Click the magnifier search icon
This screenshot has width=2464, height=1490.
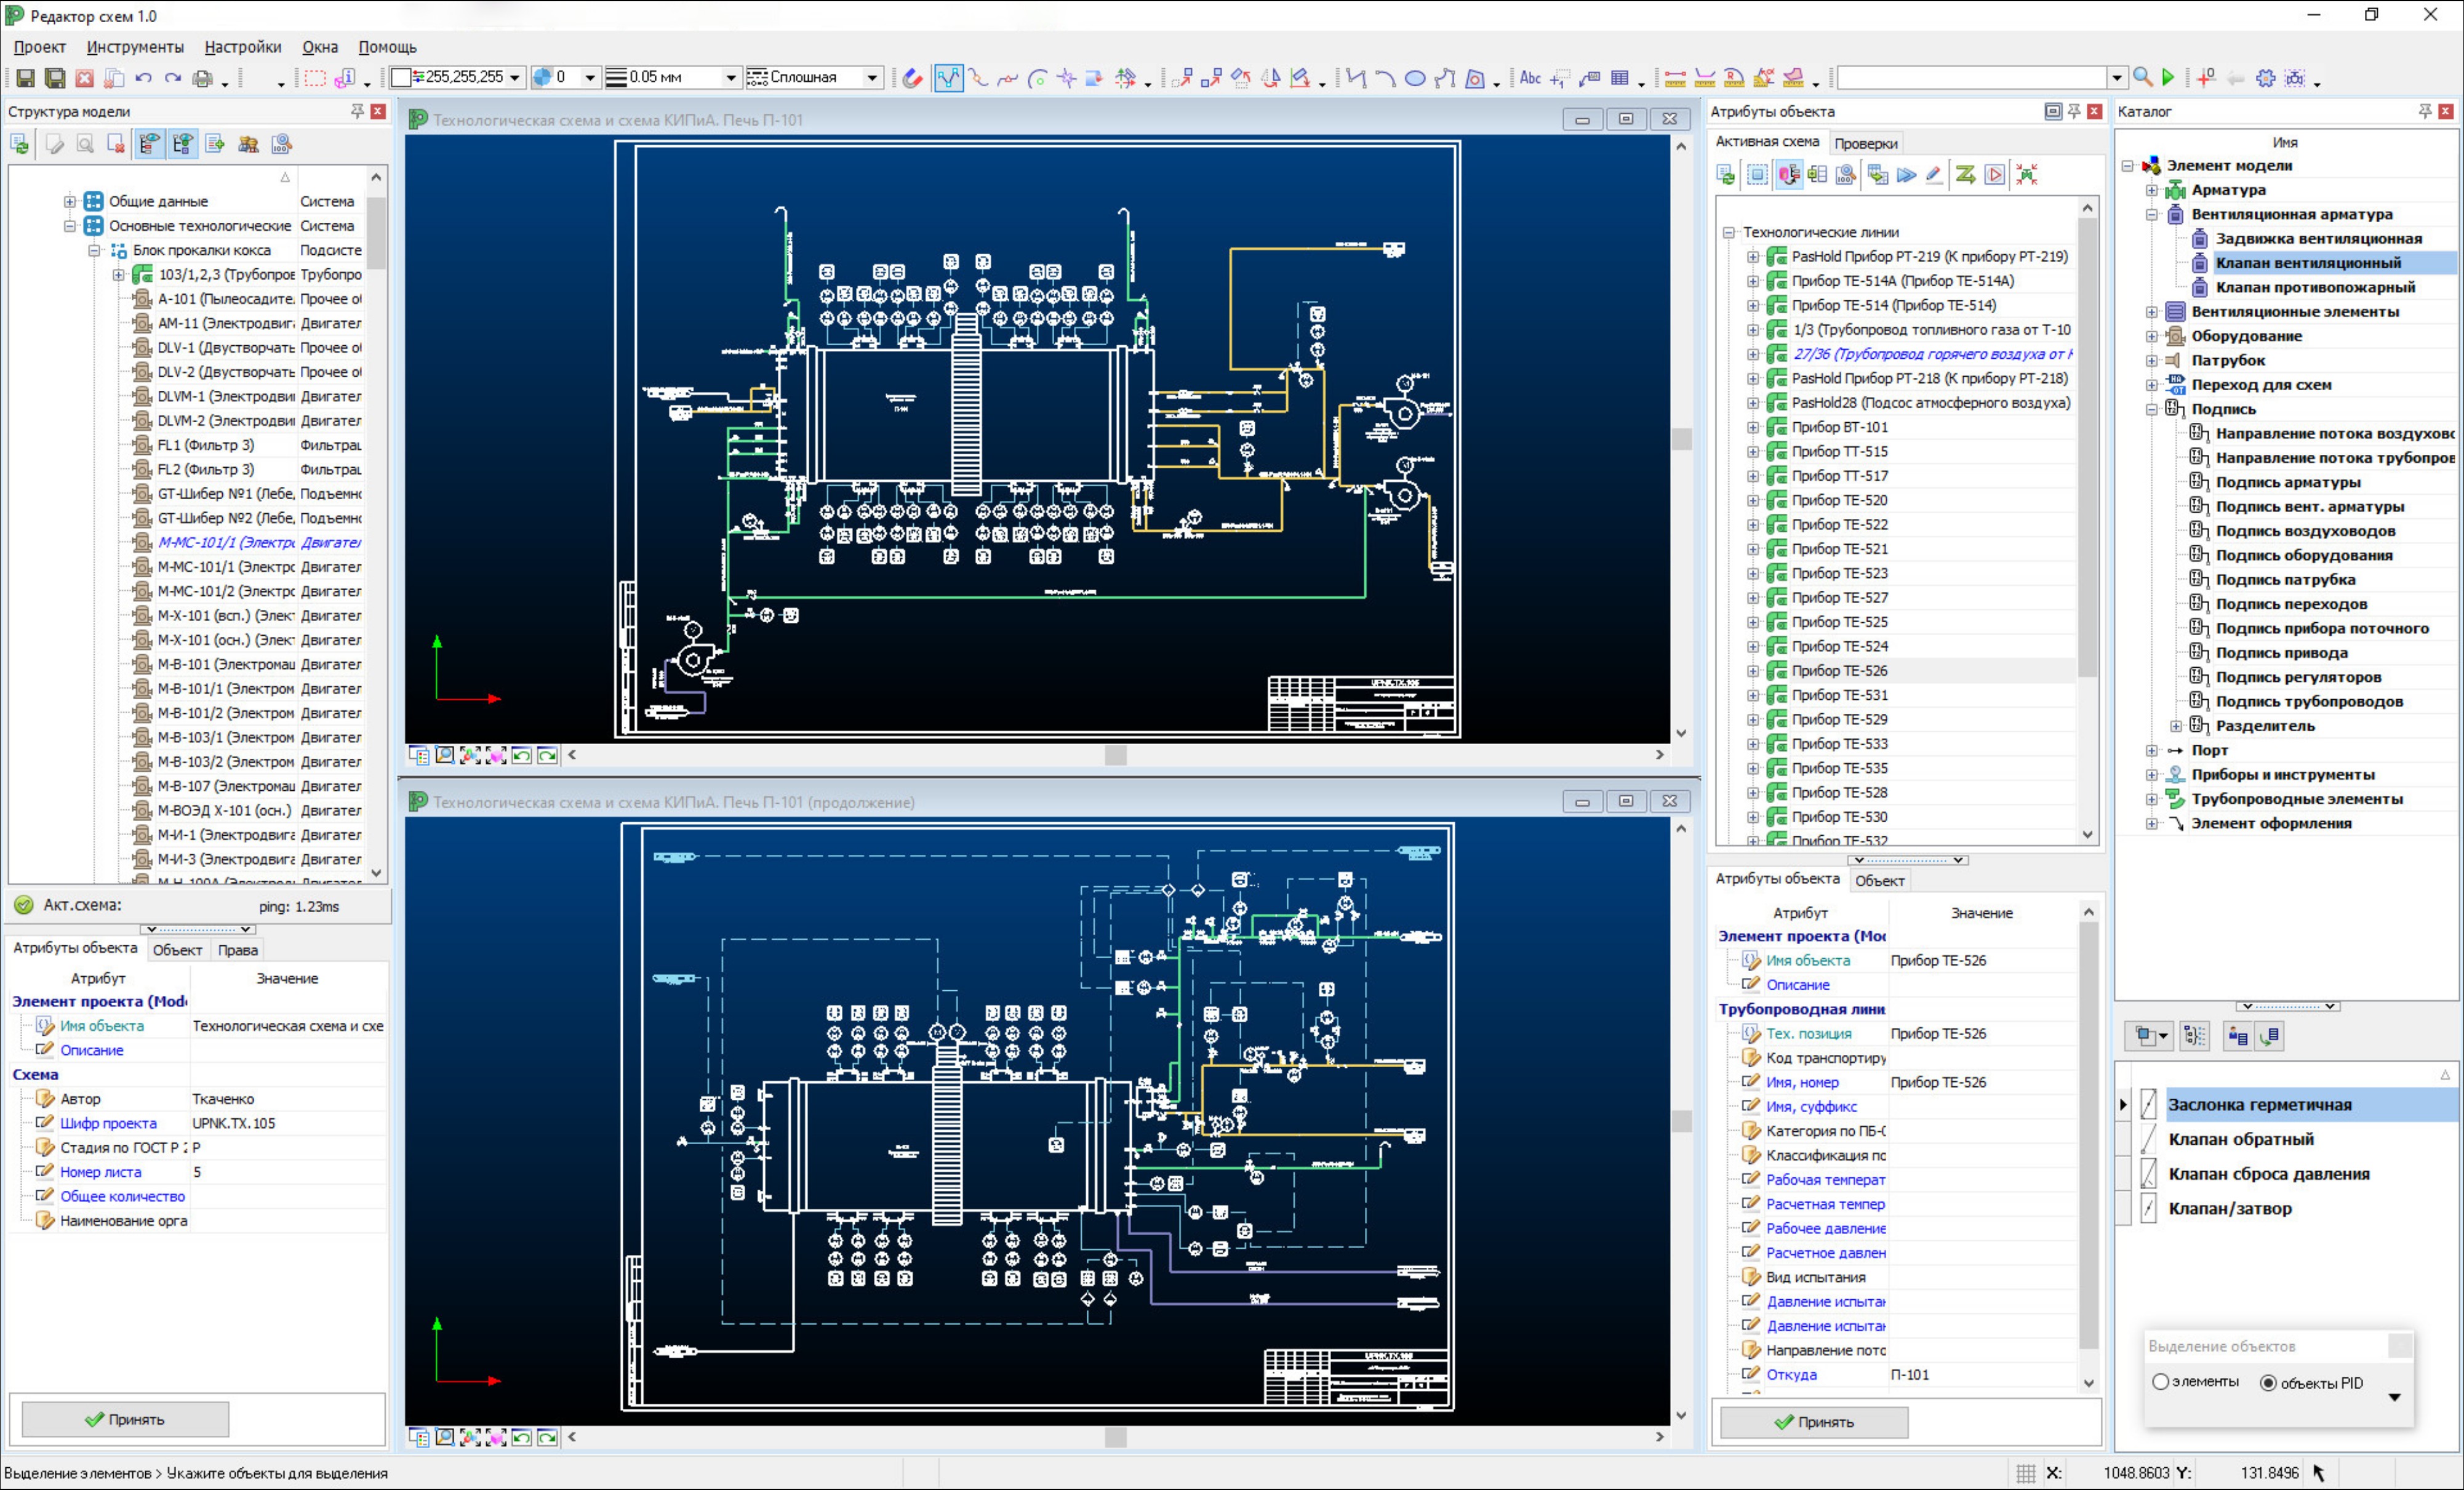(2142, 77)
